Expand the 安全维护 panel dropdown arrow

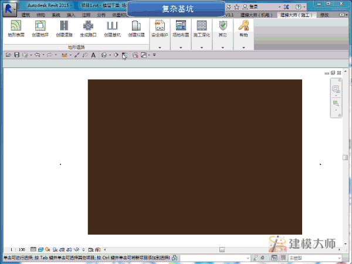click(x=160, y=48)
